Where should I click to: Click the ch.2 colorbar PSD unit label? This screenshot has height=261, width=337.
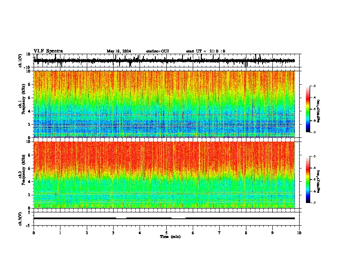(319, 181)
